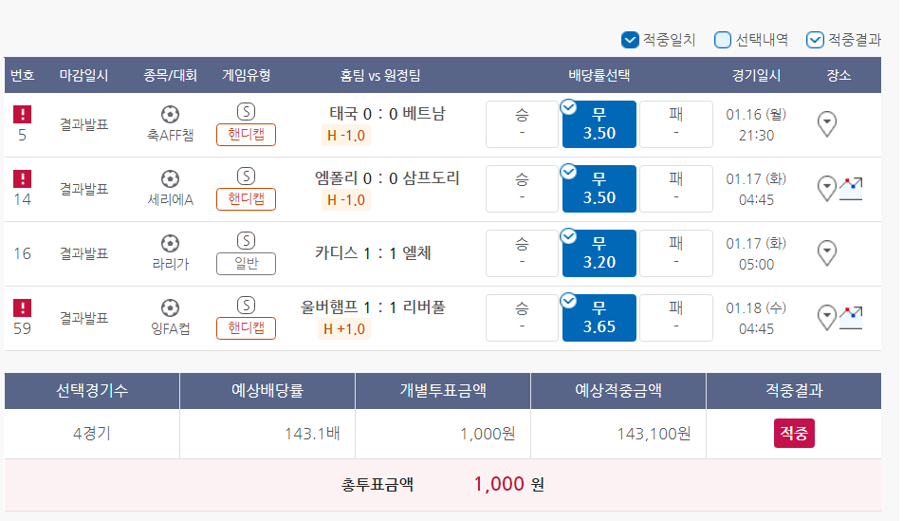Click red alert icon on game number 59
Image resolution: width=903 pixels, height=521 pixels.
pyautogui.click(x=23, y=307)
